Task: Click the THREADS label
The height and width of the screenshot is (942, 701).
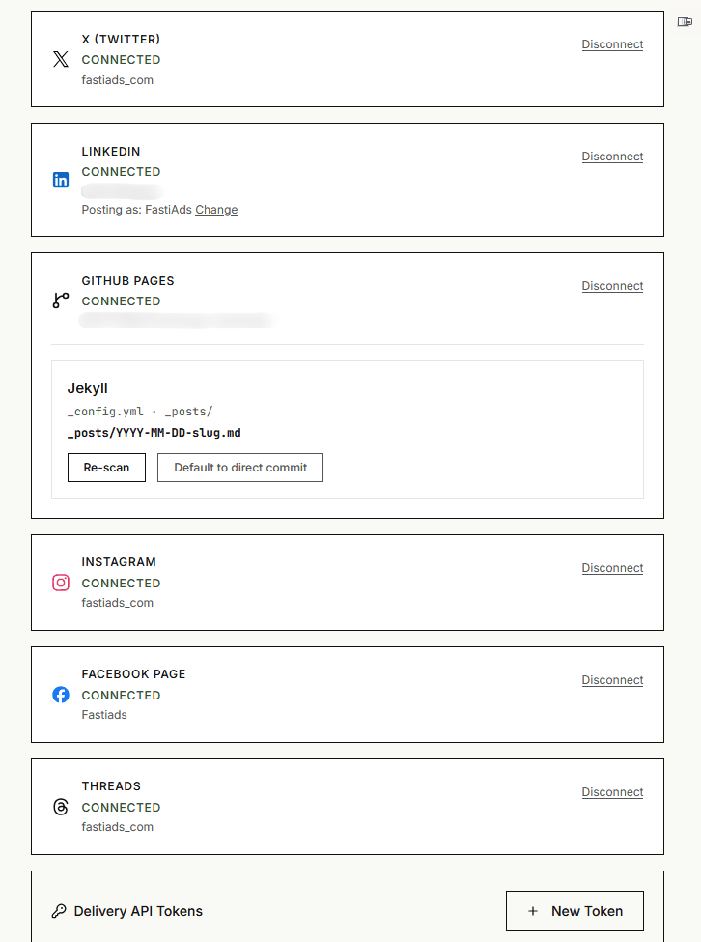Action: click(x=112, y=786)
